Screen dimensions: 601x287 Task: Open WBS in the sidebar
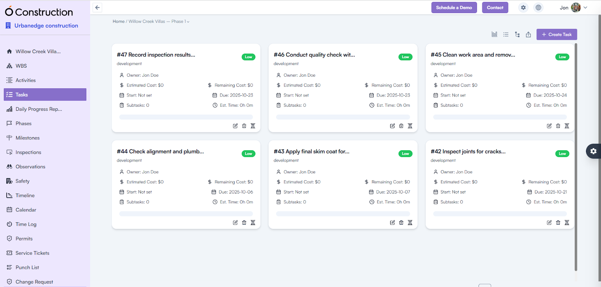(45, 66)
